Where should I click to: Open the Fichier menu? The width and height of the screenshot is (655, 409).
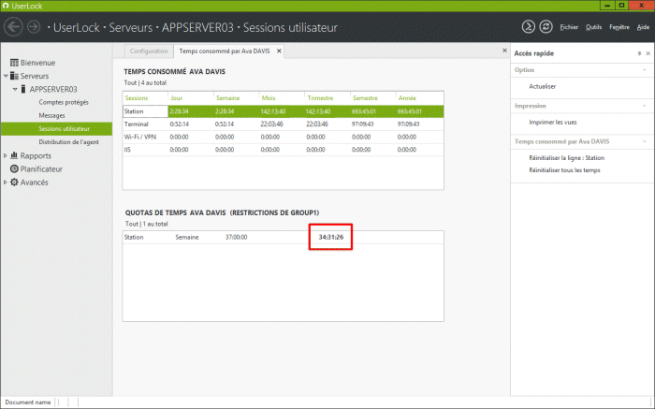click(x=569, y=27)
